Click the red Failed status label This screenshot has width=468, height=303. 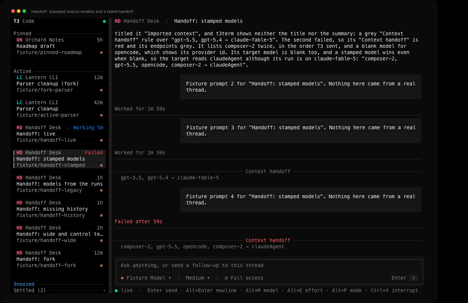pyautogui.click(x=94, y=153)
